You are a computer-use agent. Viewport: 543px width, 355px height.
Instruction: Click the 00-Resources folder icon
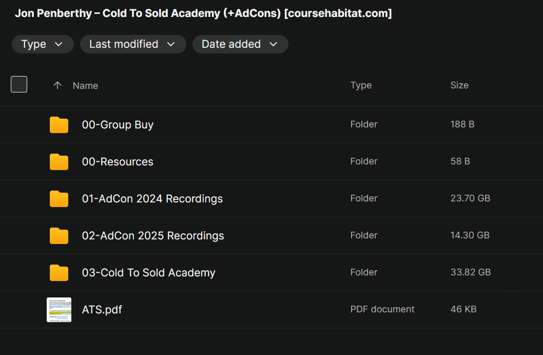coord(59,162)
